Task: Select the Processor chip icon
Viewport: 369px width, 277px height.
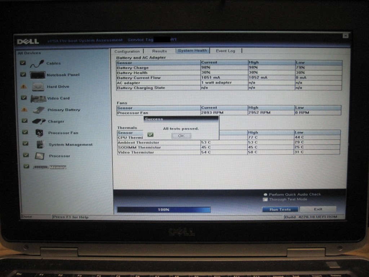Action: (x=40, y=156)
